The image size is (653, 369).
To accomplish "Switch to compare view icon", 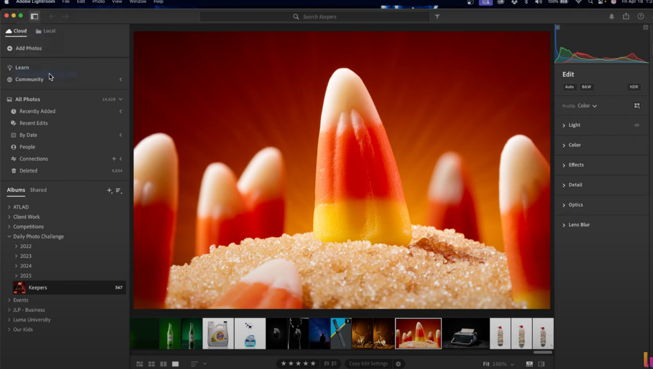I will coord(164,364).
